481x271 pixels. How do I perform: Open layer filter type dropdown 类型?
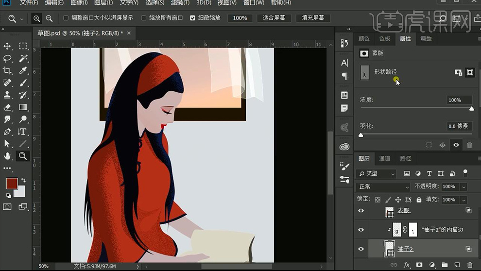pos(376,173)
